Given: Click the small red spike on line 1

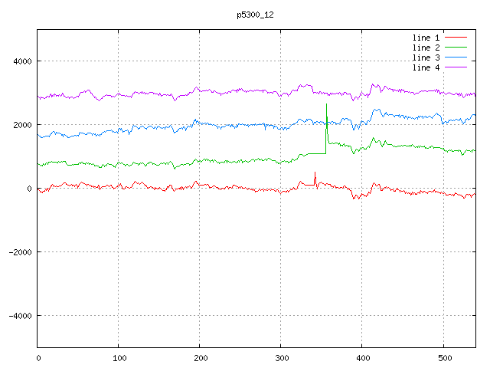Looking at the screenshot, I should pyautogui.click(x=315, y=172).
